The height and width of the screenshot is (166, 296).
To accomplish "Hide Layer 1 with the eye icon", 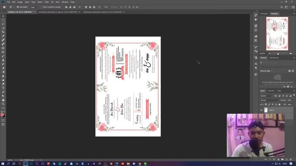I will 261,110.
